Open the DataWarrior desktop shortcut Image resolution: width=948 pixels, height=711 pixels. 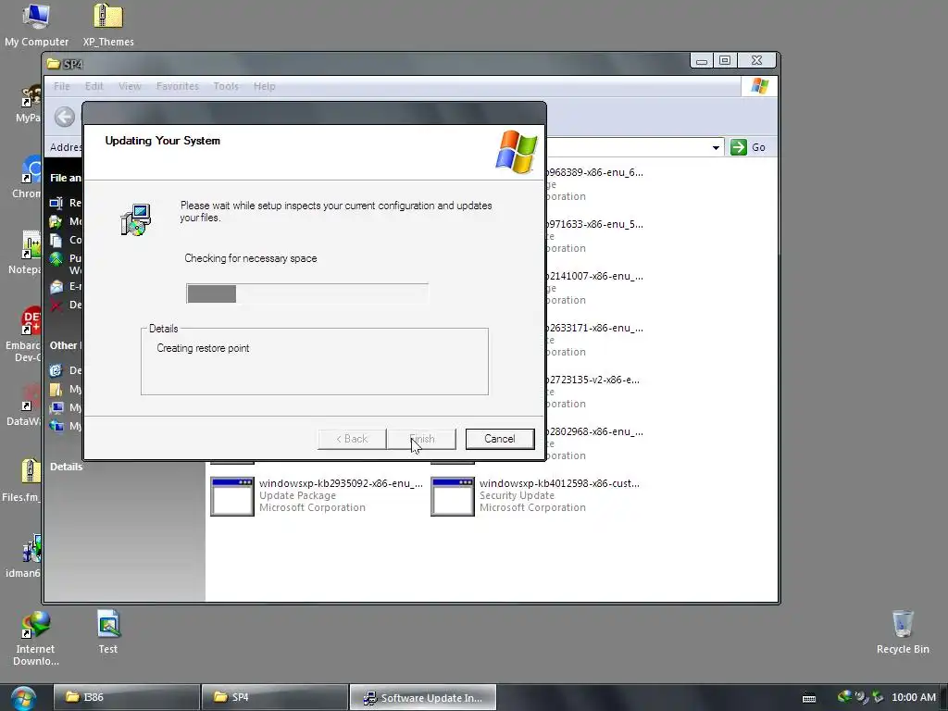pos(31,396)
